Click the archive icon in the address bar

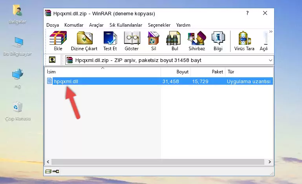pyautogui.click(x=70, y=60)
